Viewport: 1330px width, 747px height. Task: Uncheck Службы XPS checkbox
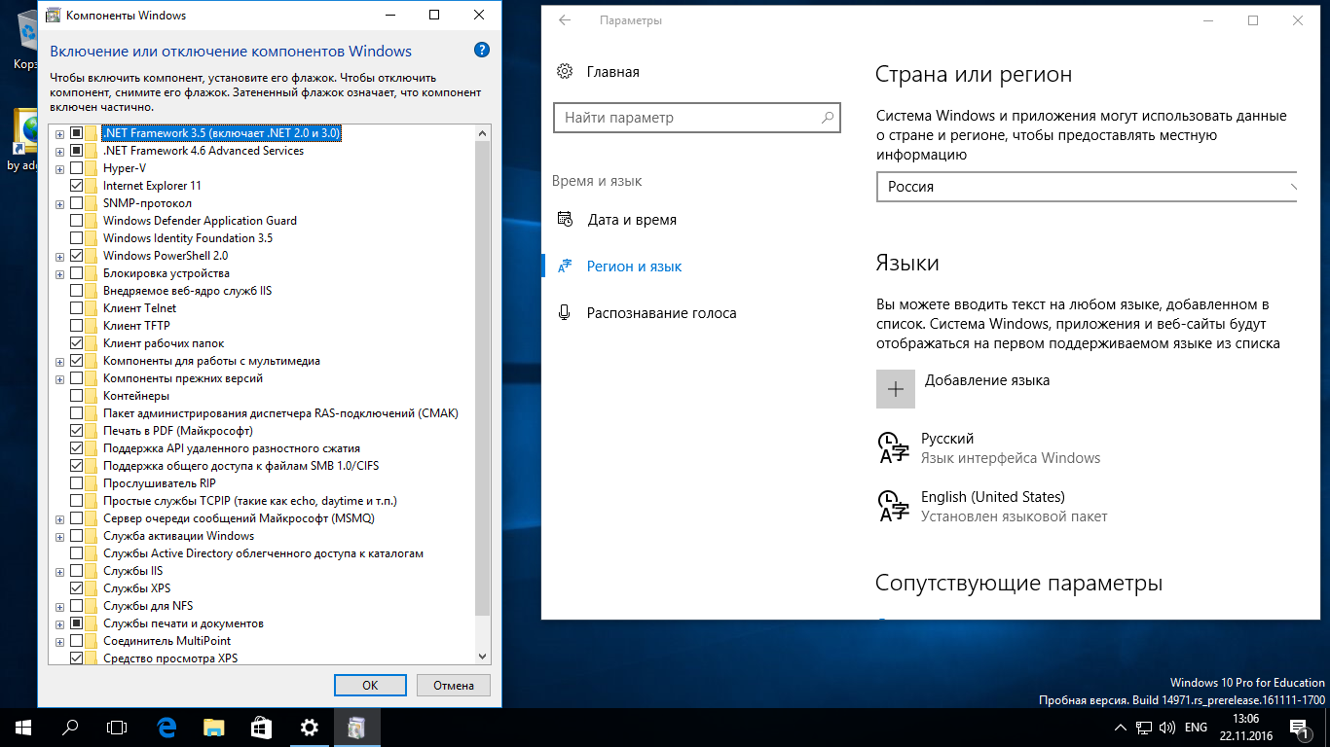pyautogui.click(x=77, y=588)
